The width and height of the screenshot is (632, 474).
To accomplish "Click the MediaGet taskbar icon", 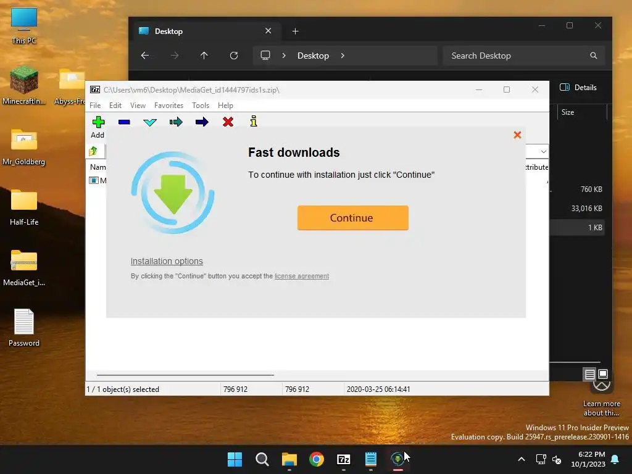I will 398,459.
